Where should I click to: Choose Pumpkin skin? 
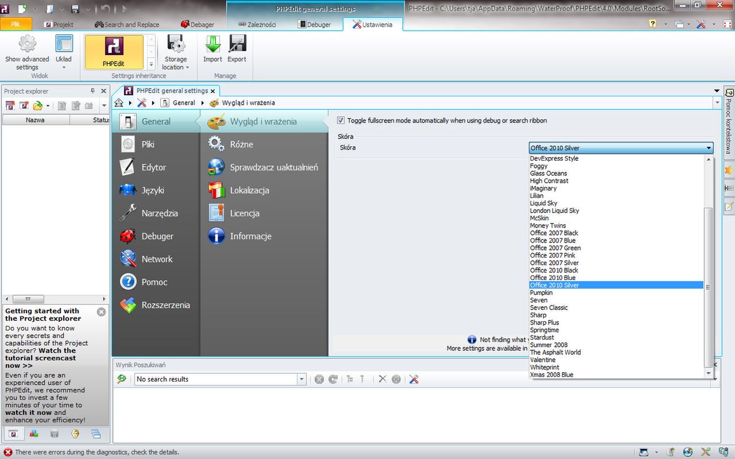(x=616, y=293)
